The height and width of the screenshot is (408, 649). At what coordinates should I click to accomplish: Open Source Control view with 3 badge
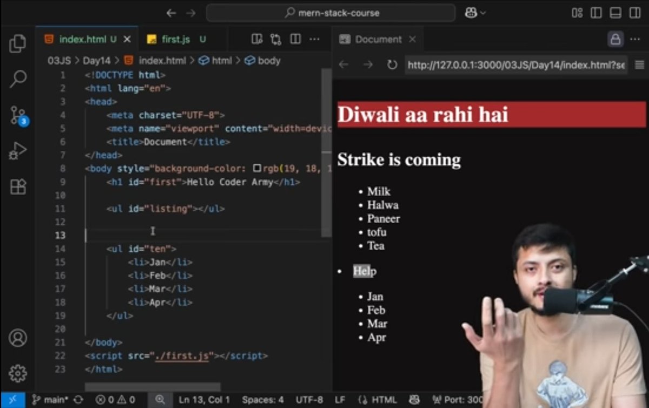tap(18, 115)
